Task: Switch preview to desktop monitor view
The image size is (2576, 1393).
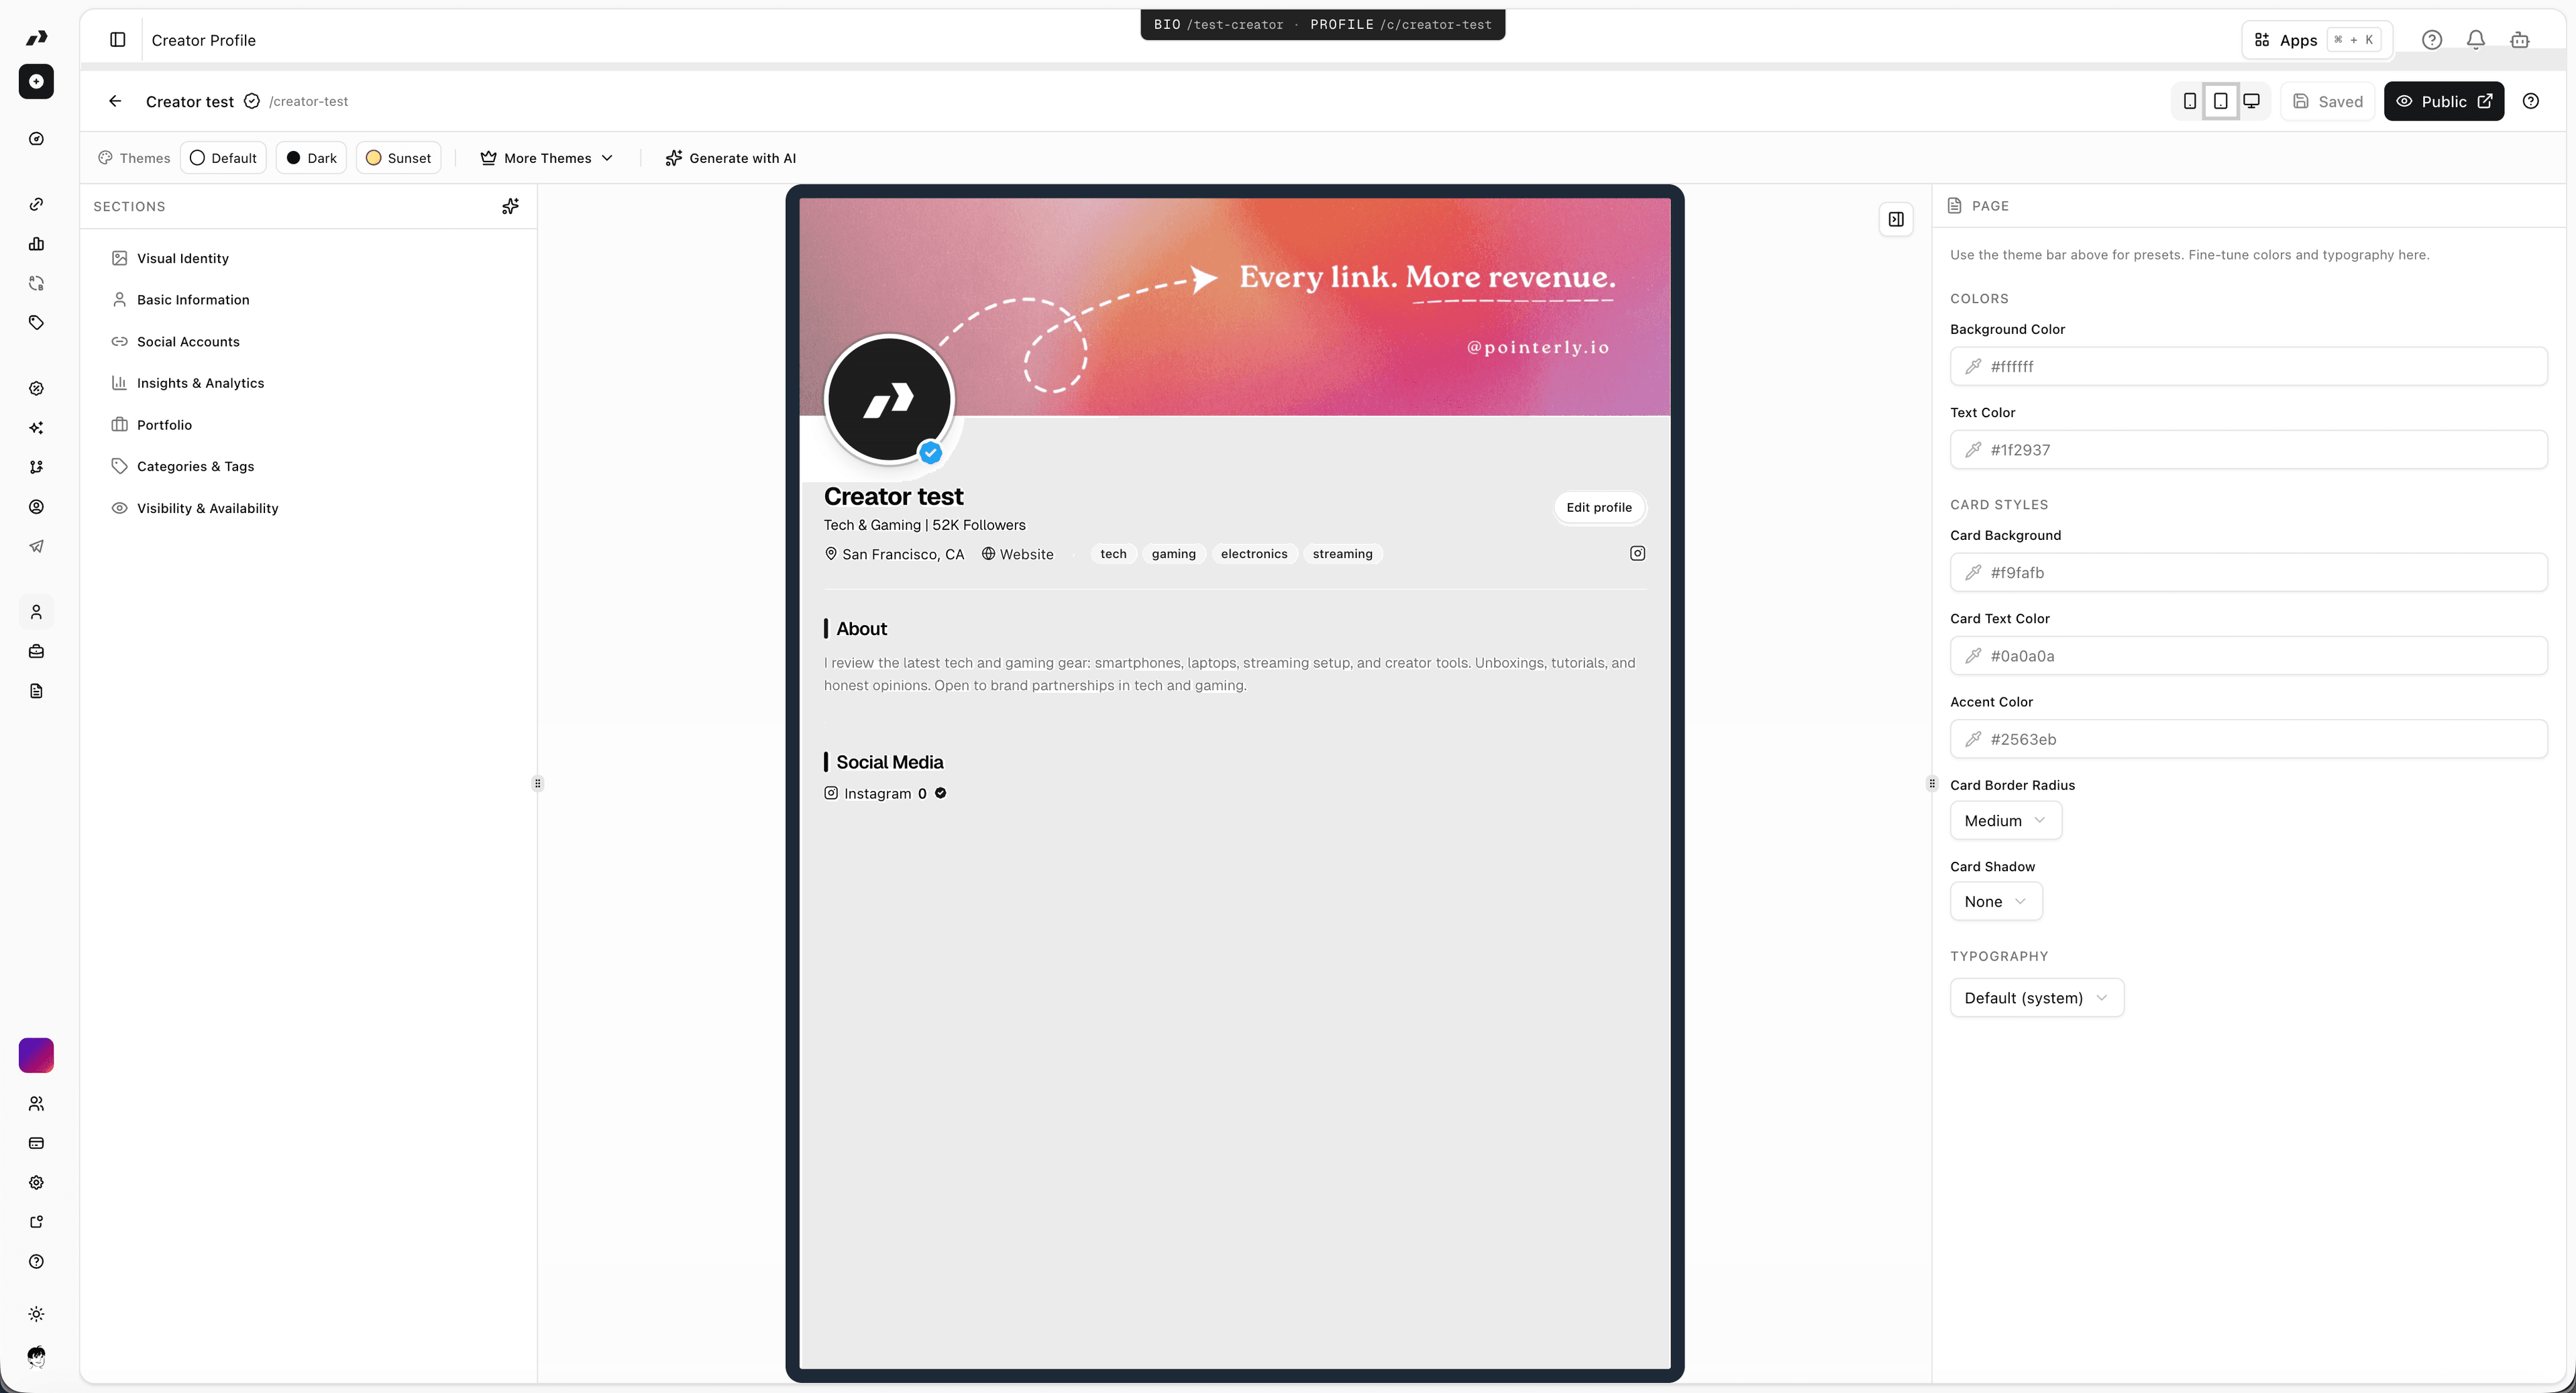Action: pyautogui.click(x=2252, y=101)
